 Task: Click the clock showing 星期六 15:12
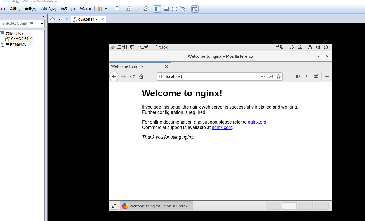pos(289,47)
